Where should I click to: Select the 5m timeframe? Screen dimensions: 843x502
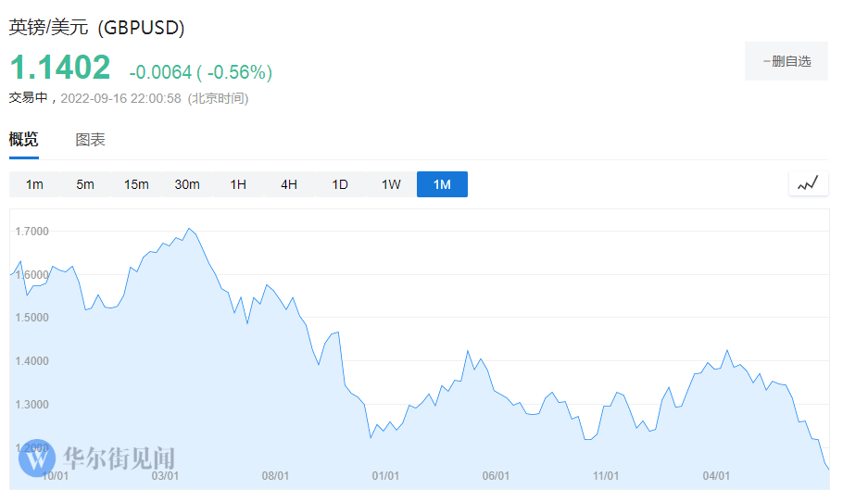point(85,184)
